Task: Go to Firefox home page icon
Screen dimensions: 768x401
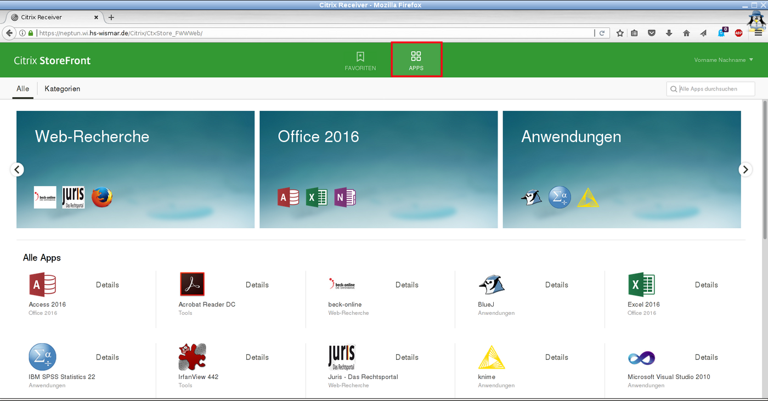Action: [686, 33]
